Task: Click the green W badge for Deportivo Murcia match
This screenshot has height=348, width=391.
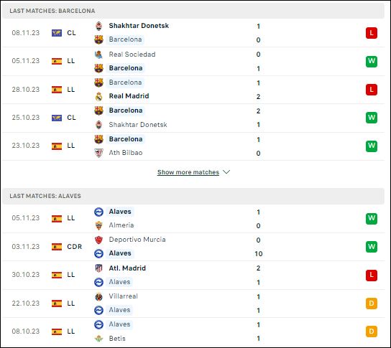Action: [x=372, y=247]
